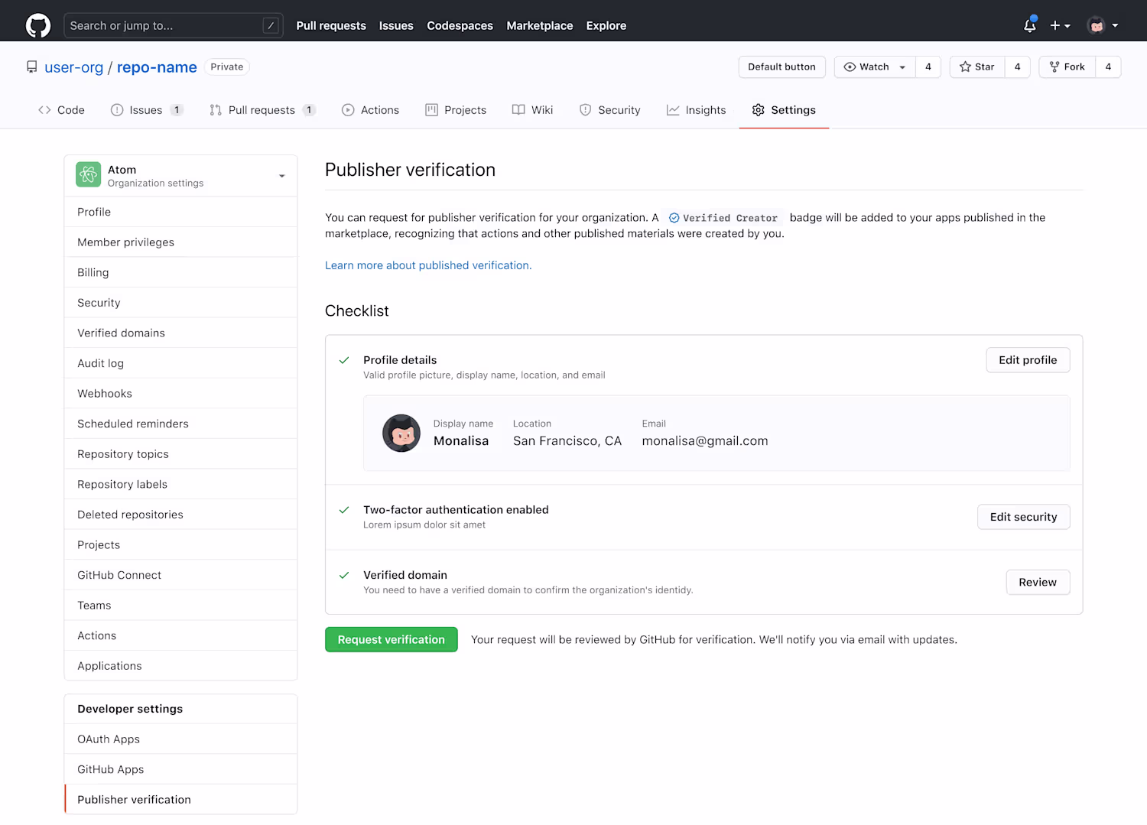1147x825 pixels.
Task: Click the Edit profile button
Action: pyautogui.click(x=1028, y=360)
